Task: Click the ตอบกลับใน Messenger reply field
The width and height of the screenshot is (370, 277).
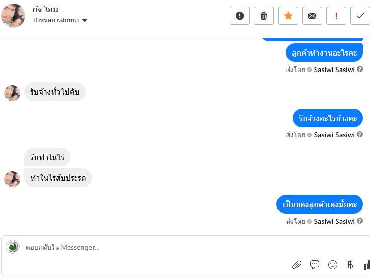Action: click(151, 248)
